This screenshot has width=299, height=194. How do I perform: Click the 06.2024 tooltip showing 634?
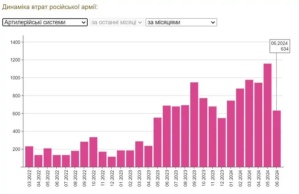coord(279,46)
